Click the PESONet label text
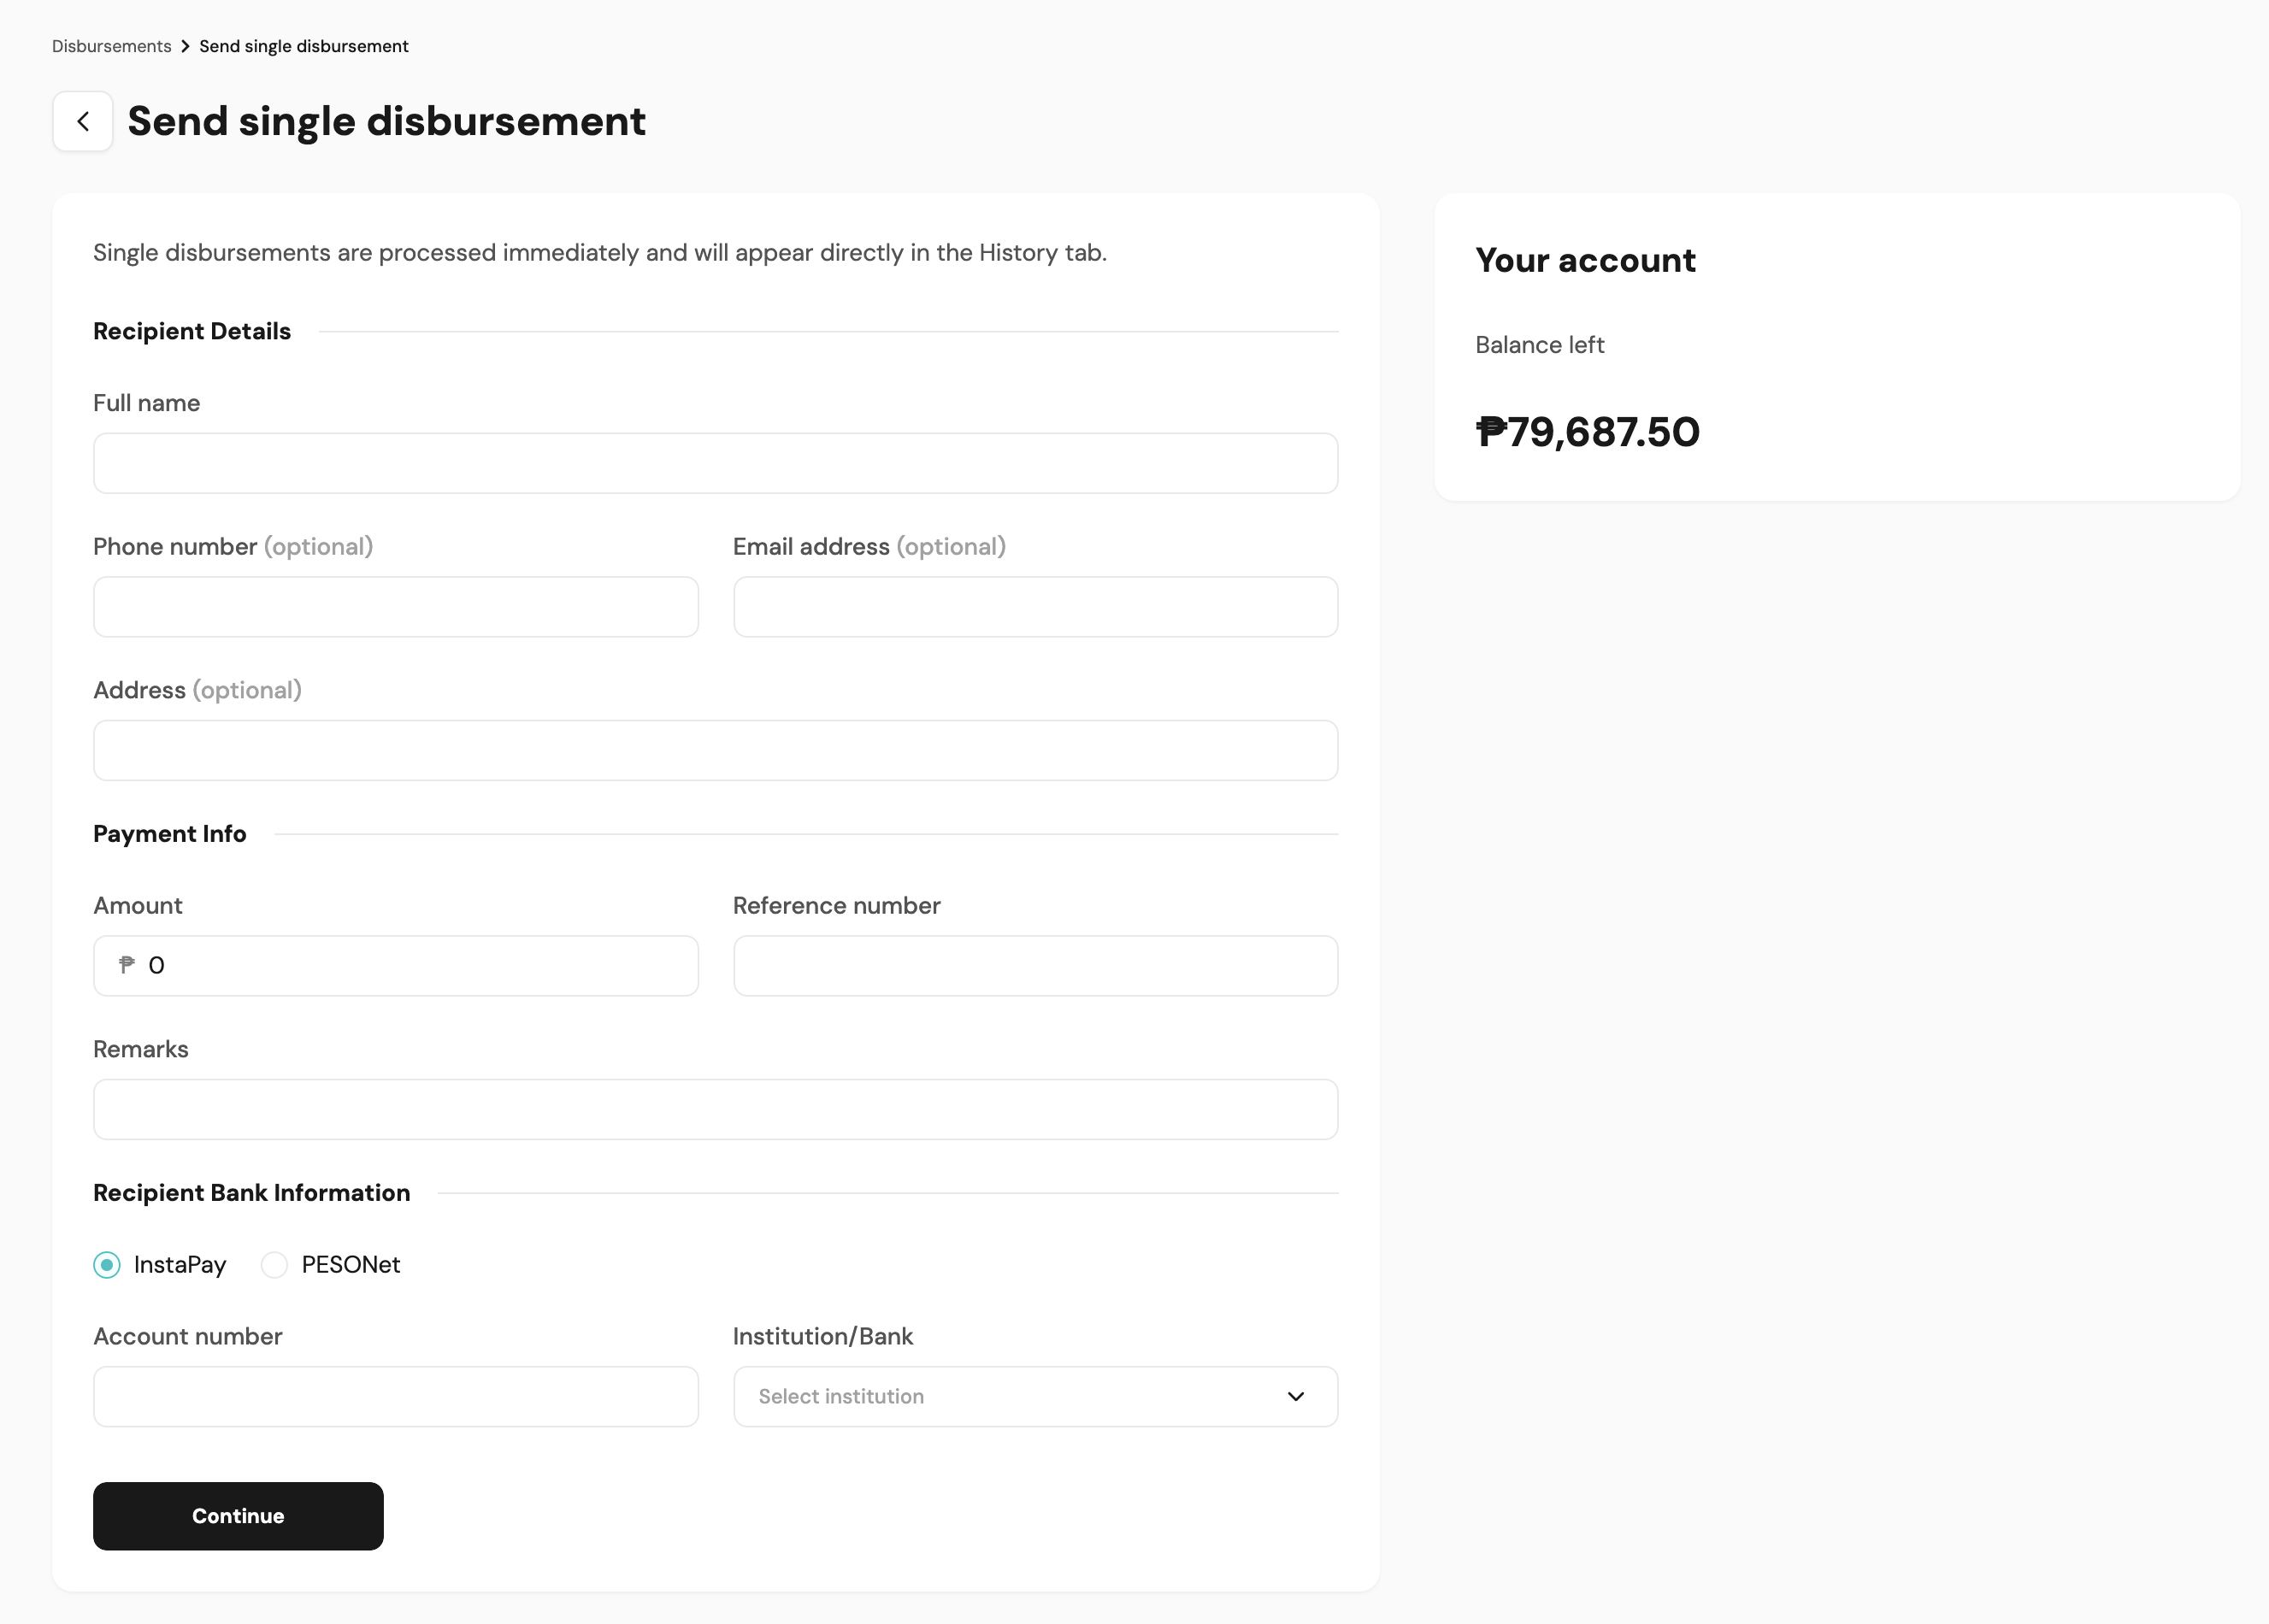Image resolution: width=2269 pixels, height=1624 pixels. coord(350,1265)
